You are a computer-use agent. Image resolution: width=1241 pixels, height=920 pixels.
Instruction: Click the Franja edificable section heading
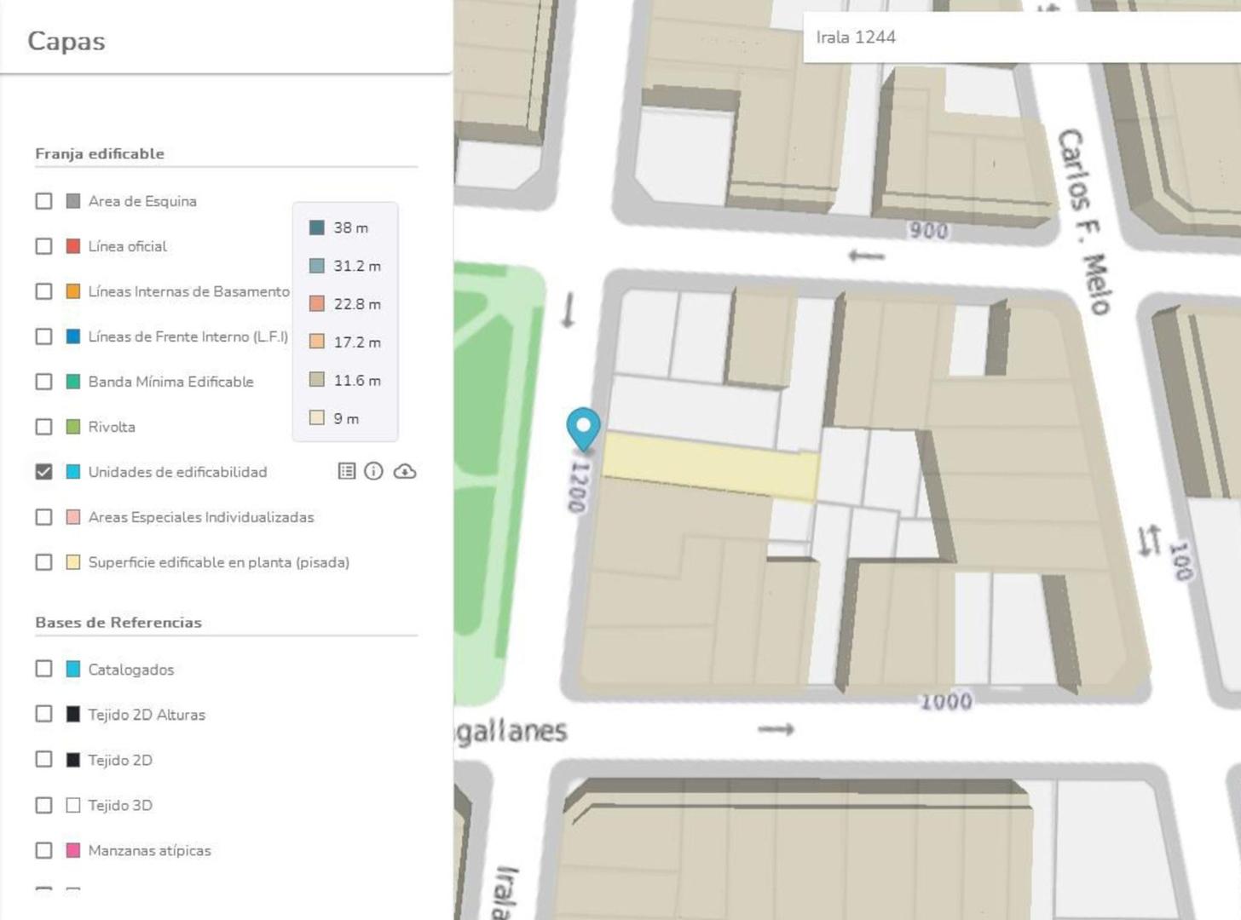[100, 154]
